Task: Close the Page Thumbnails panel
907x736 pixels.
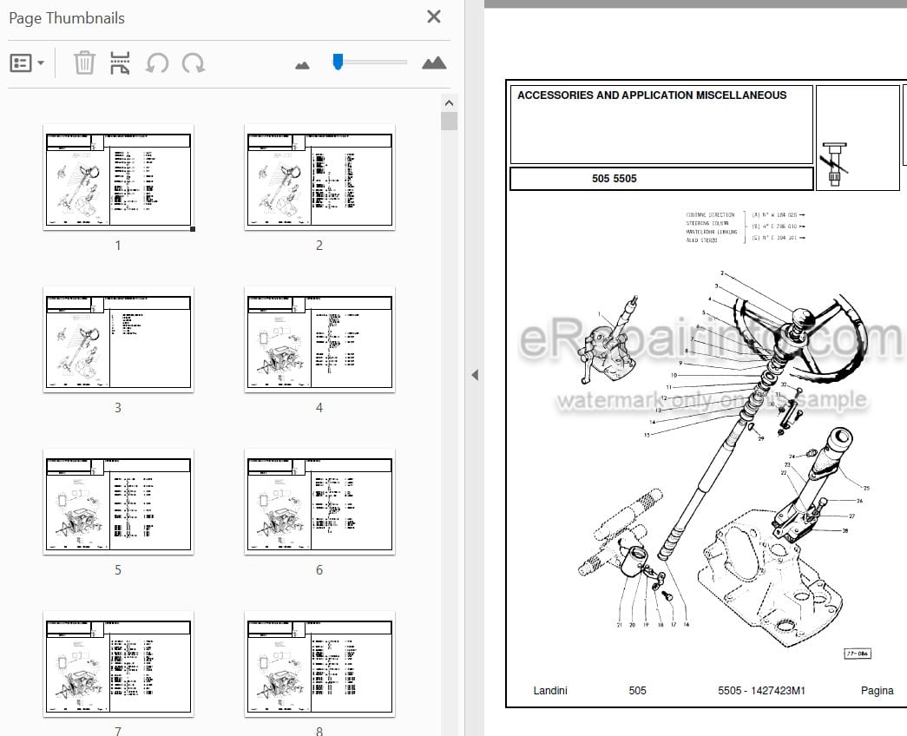Action: coord(434,16)
